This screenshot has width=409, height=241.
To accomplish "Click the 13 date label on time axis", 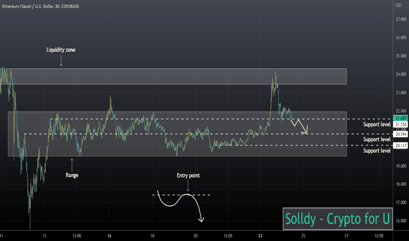I will point(45,236).
